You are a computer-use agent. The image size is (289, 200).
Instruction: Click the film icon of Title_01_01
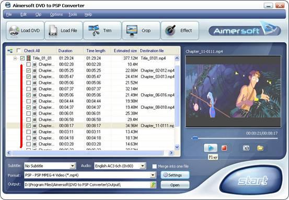[x=28, y=58]
